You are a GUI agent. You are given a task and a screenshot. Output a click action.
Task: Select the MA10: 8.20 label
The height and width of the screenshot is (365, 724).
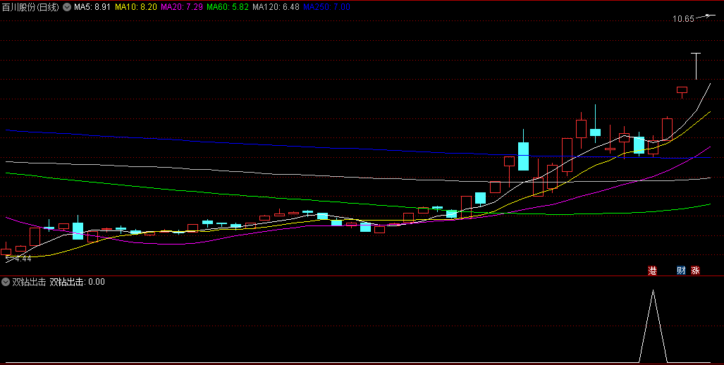(136, 7)
